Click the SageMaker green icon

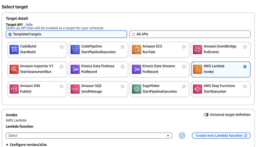(136, 89)
